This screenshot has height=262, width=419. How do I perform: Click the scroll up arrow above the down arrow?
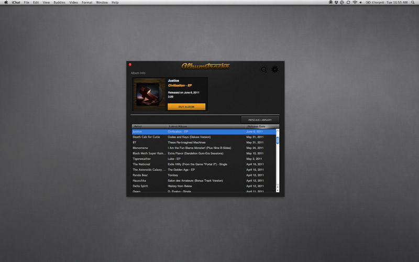pyautogui.click(x=278, y=187)
